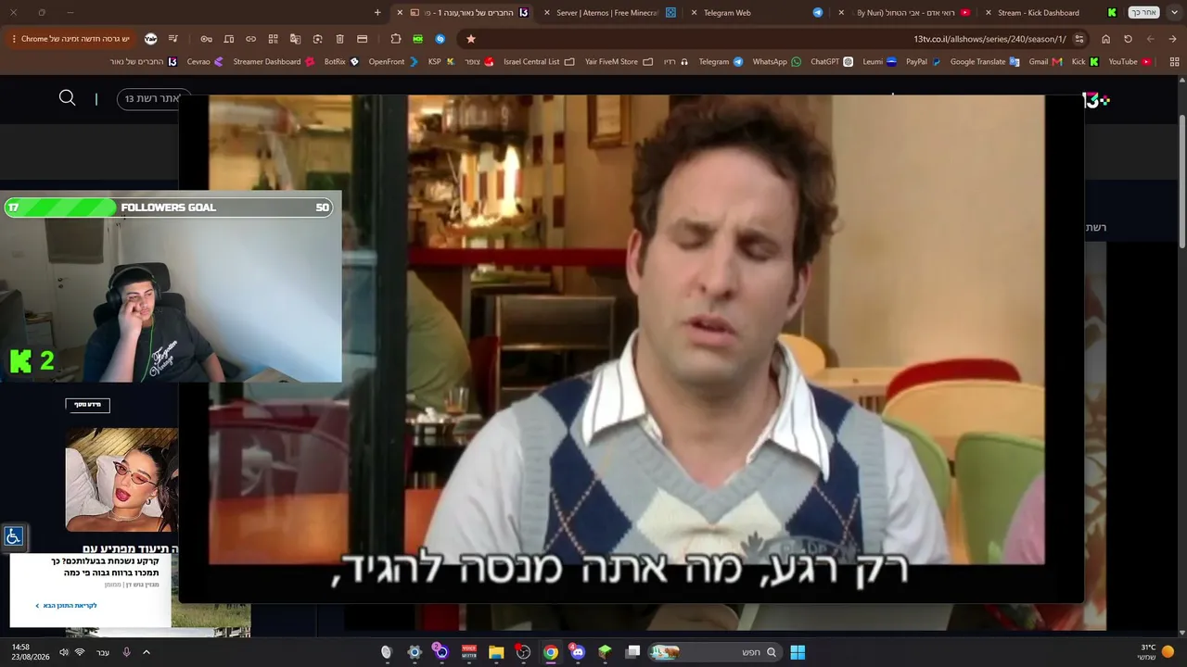Viewport: 1187px width, 667px height.
Task: Switch the keyboard language indicator 'עבר'
Action: coord(103,652)
